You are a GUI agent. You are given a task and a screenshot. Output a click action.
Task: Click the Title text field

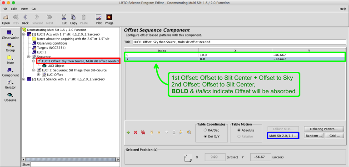click(x=239, y=42)
